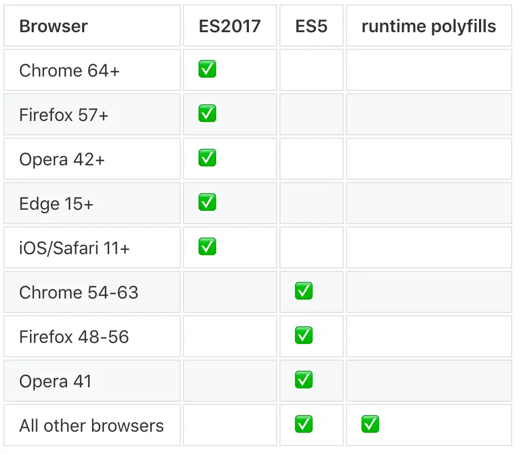520x455 pixels.
Task: Click the Firefox 57+ ES2017 checkmark
Action: [207, 114]
